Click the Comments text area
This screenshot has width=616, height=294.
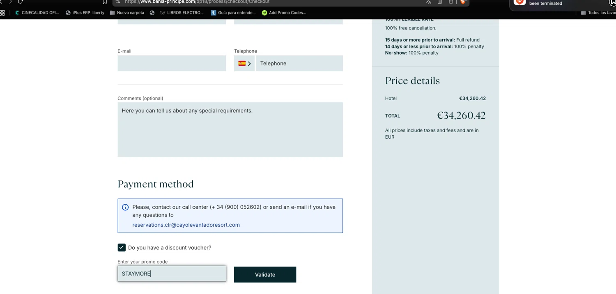click(x=230, y=130)
